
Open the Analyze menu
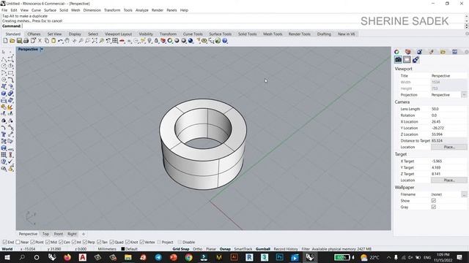pyautogui.click(x=141, y=10)
